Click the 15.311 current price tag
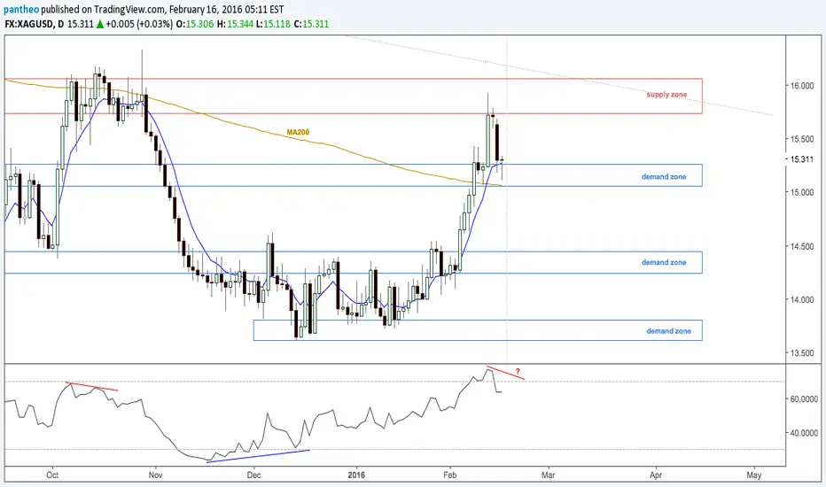 point(801,159)
